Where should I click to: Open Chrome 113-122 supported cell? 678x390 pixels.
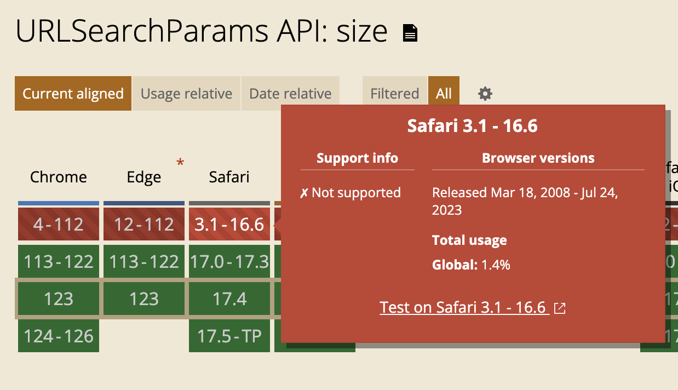[59, 261]
